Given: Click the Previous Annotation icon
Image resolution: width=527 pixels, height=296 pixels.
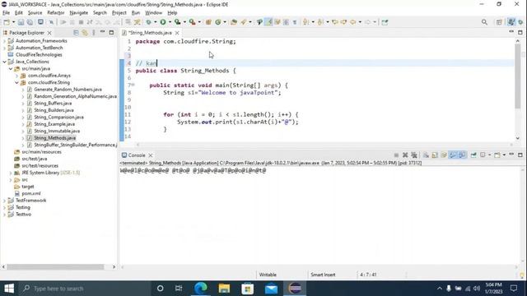Looking at the screenshot, I should pos(320,22).
